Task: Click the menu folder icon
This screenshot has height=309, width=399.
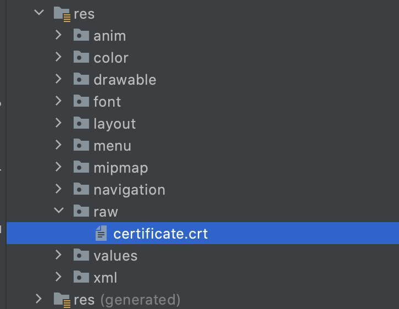Action: (x=81, y=145)
